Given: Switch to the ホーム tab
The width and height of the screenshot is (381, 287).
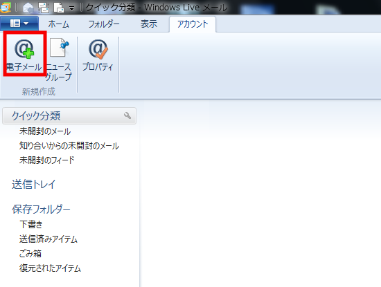Looking at the screenshot, I should click(59, 24).
